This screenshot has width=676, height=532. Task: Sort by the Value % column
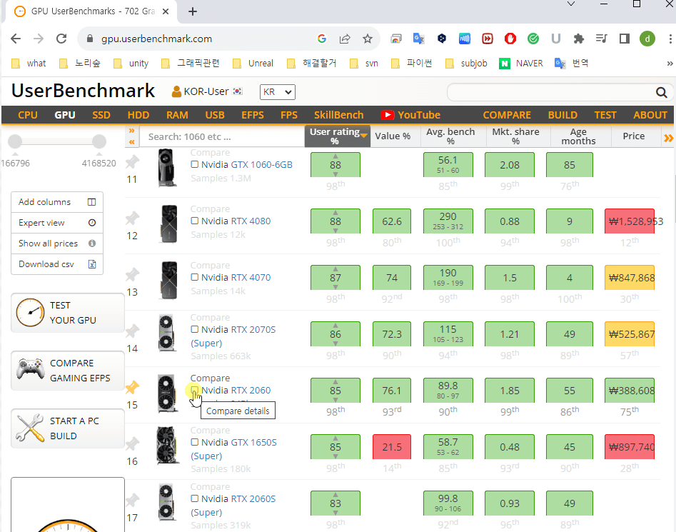coord(393,136)
